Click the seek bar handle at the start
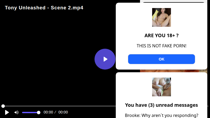This screenshot has width=210, height=118. (x=3, y=106)
